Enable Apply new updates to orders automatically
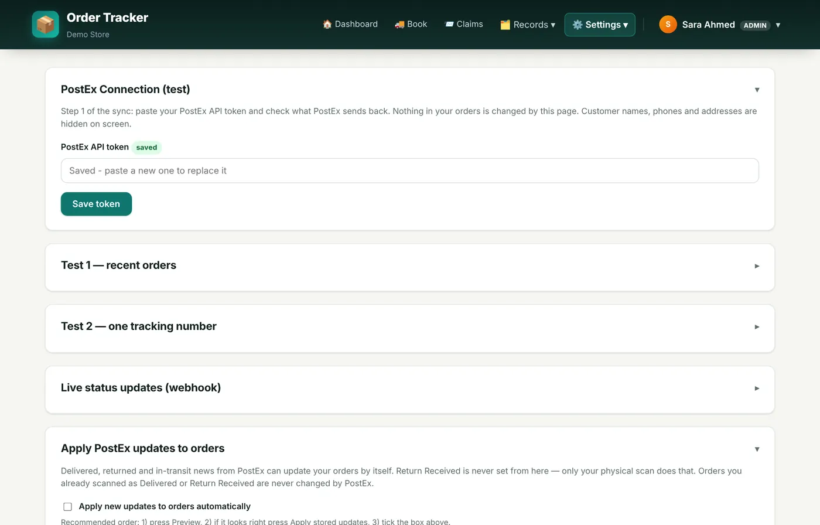Image resolution: width=820 pixels, height=525 pixels. (68, 507)
